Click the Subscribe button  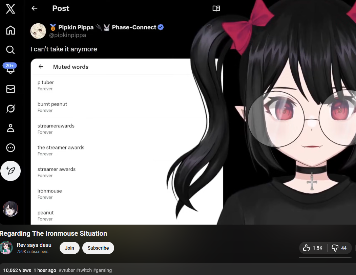(98, 248)
